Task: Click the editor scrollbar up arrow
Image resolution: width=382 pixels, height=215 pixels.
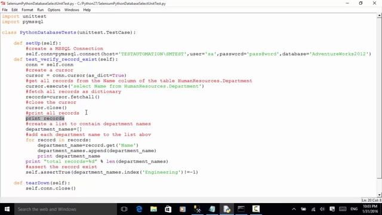Action: [380, 16]
